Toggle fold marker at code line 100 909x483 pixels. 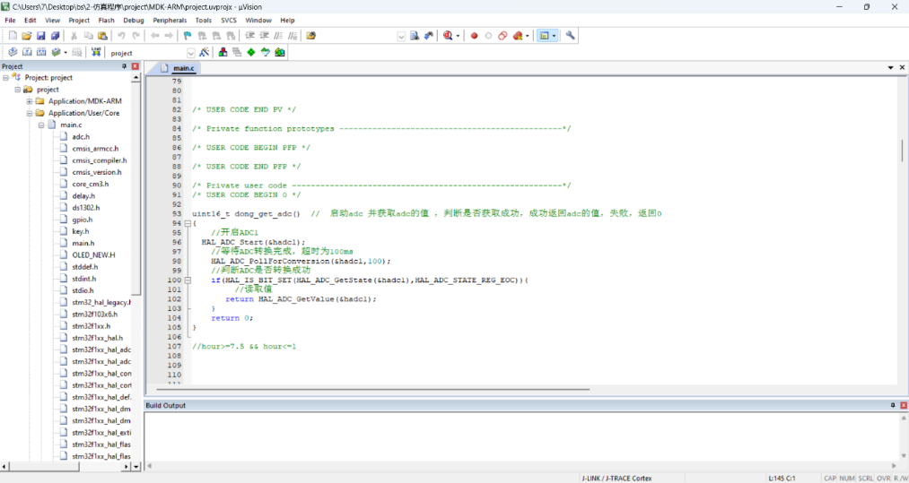tap(187, 280)
